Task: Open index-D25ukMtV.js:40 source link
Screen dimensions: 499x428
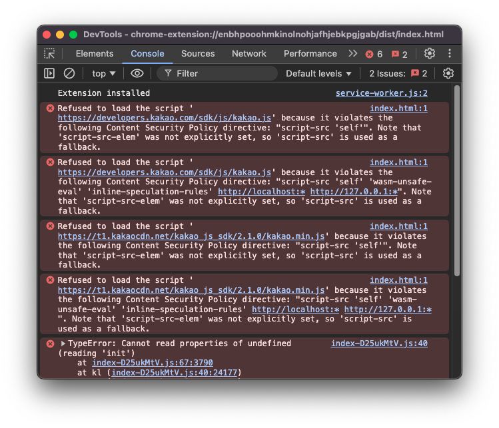Action: click(379, 343)
